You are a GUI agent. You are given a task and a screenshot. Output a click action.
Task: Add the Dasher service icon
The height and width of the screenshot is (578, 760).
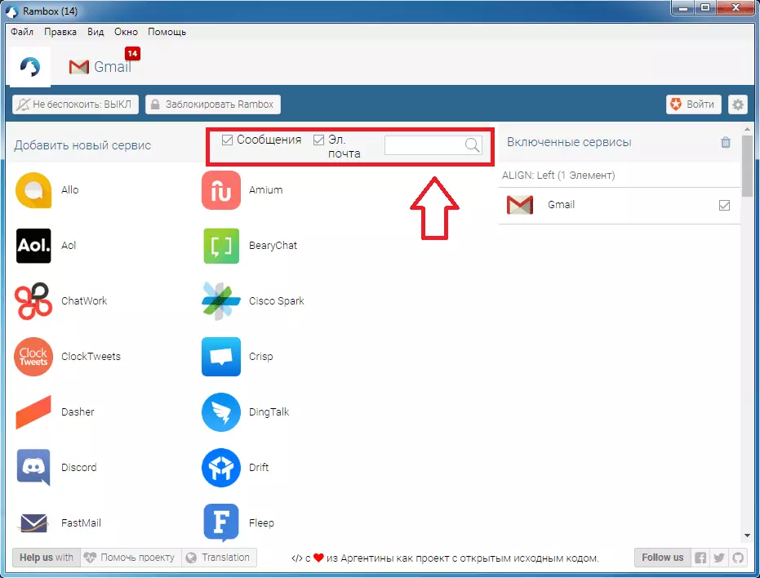tap(33, 412)
